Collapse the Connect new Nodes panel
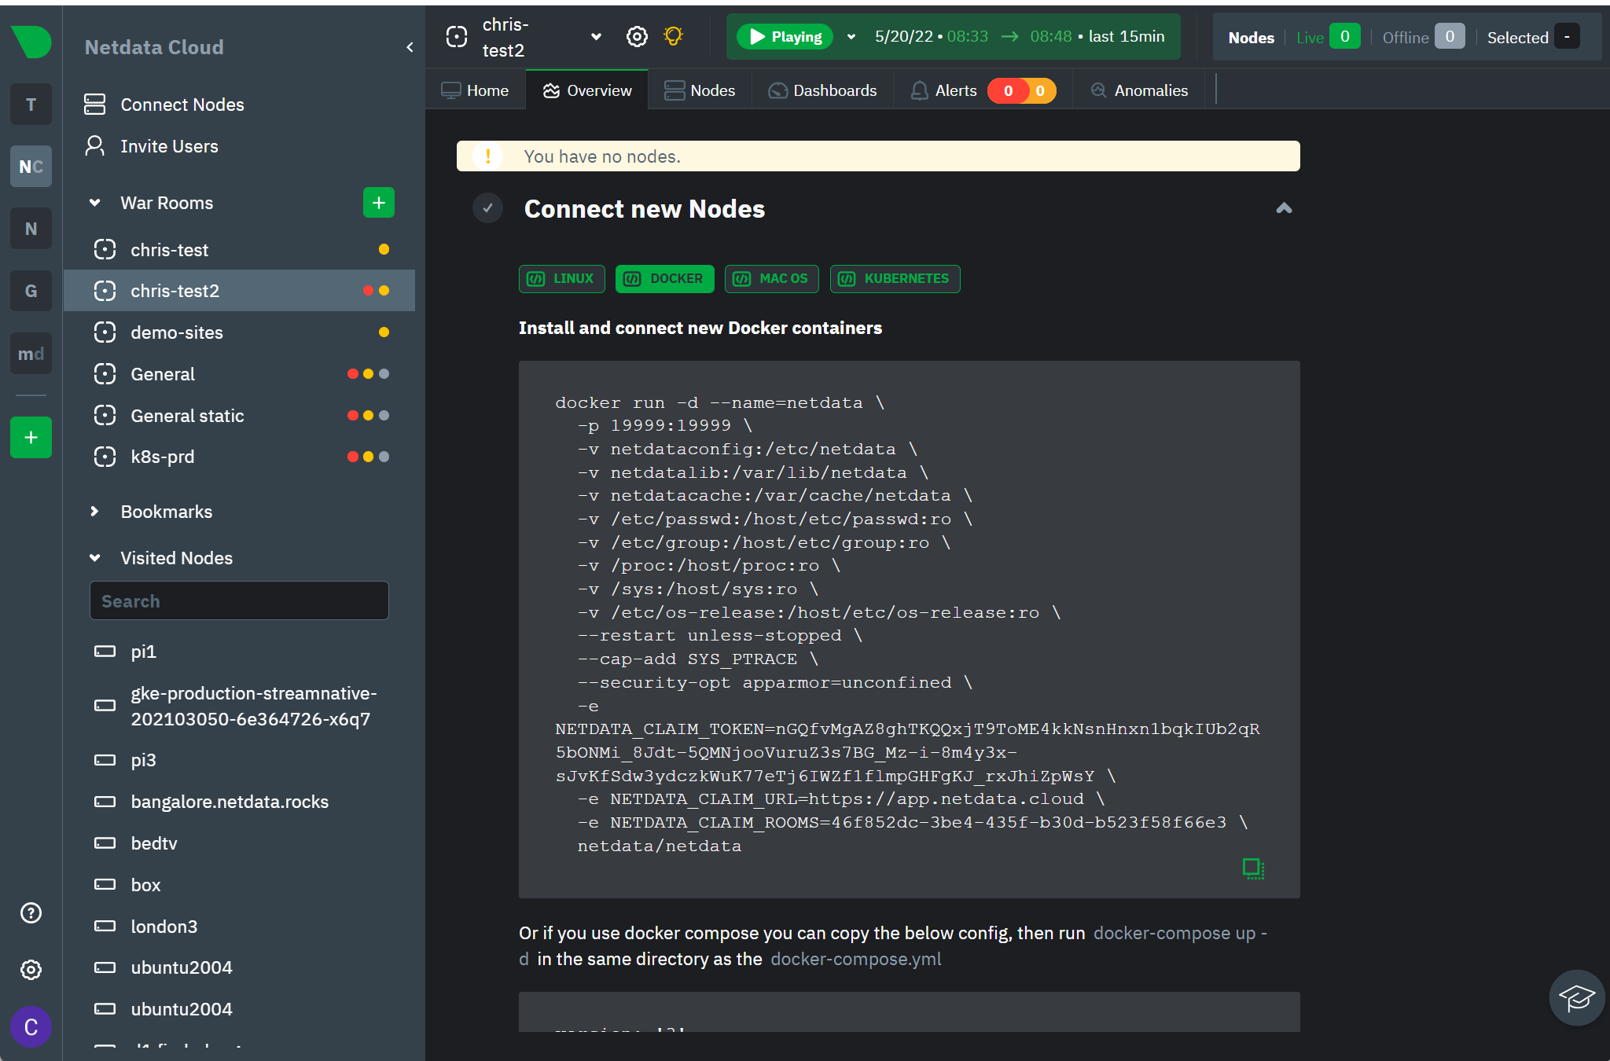 (1284, 208)
